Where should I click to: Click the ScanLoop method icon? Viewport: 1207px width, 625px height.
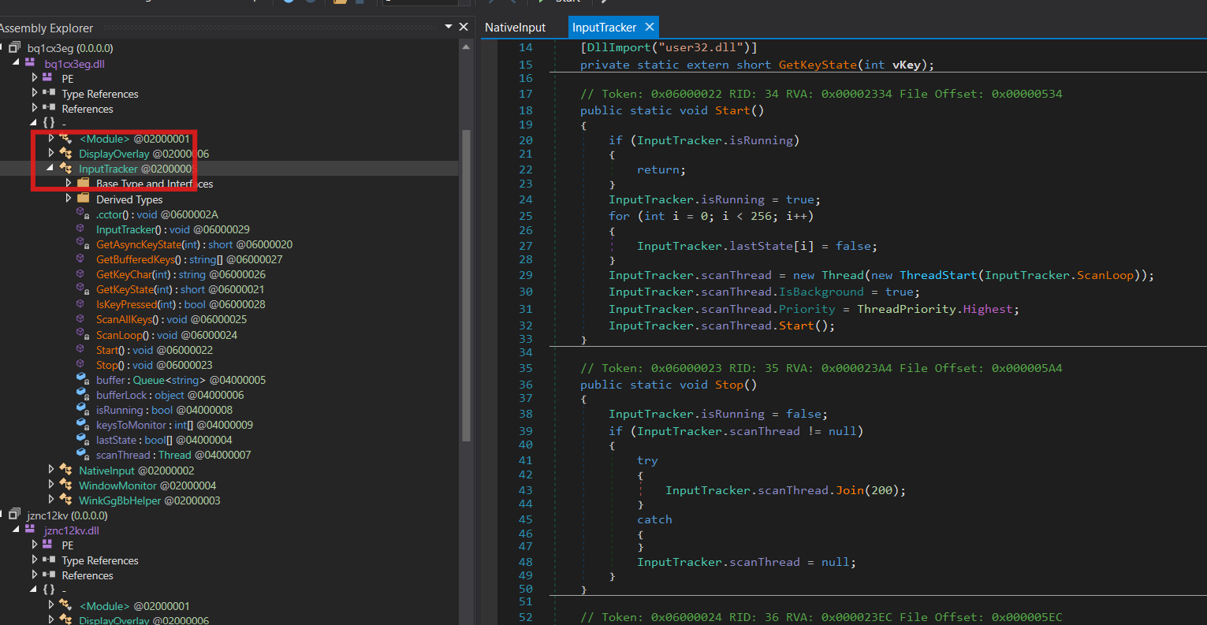[82, 335]
